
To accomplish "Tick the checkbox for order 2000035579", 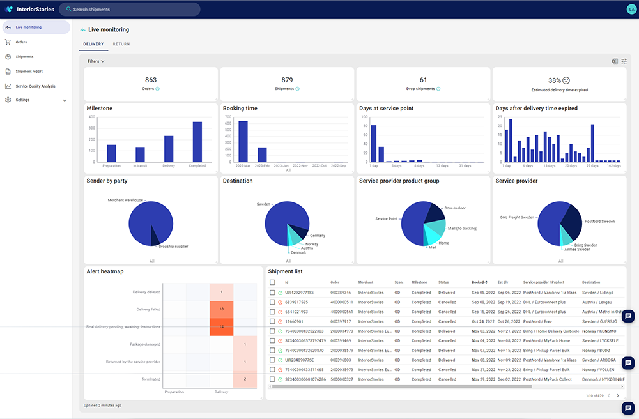I will [x=272, y=350].
